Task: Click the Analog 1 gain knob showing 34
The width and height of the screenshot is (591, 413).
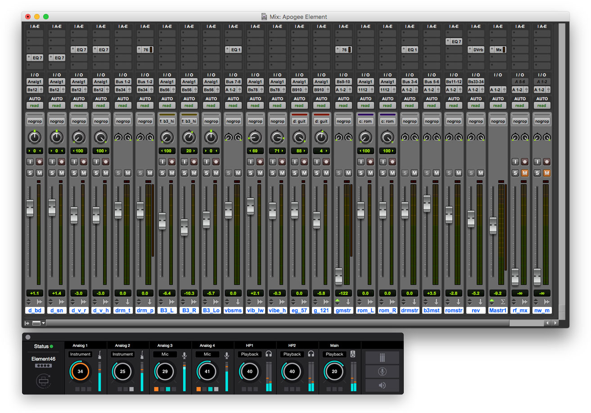Action: click(x=80, y=372)
